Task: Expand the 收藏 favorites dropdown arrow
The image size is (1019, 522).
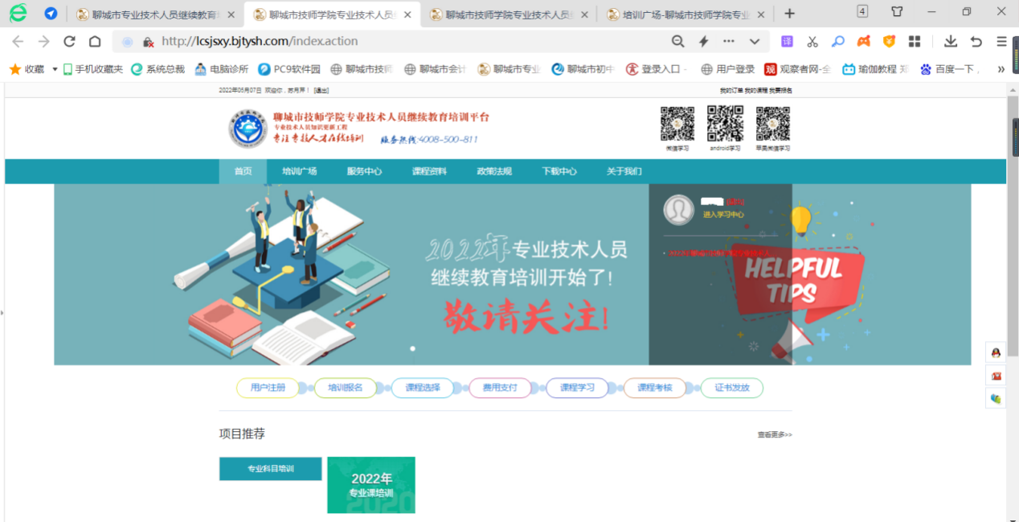Action: [55, 69]
